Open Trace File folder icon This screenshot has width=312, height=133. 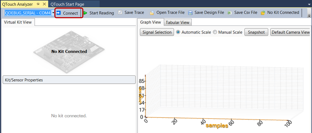click(x=152, y=13)
